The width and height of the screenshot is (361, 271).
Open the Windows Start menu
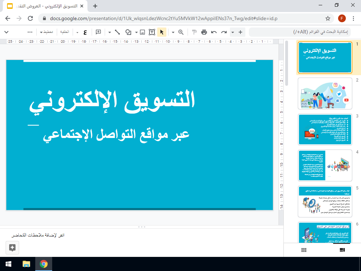tap(8, 264)
